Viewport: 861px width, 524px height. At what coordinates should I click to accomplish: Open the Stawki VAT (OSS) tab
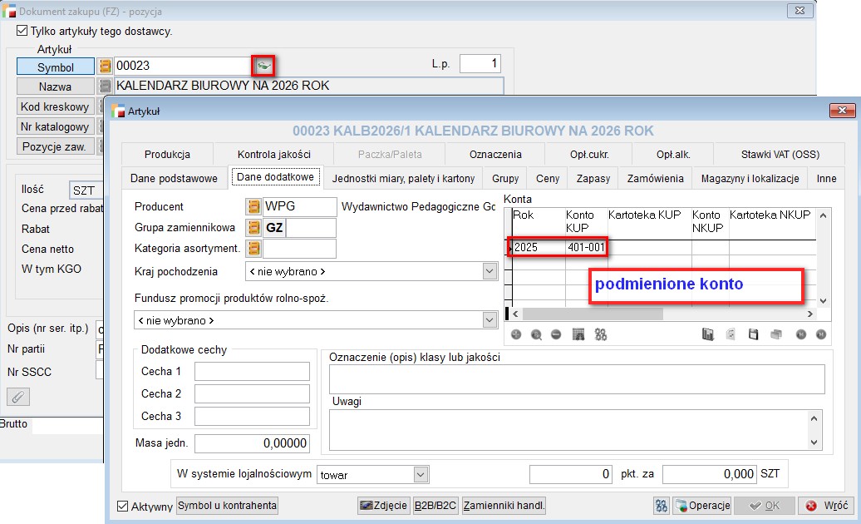tap(780, 154)
